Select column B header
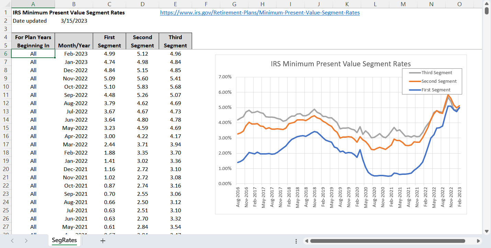491x248 pixels. click(x=74, y=4)
